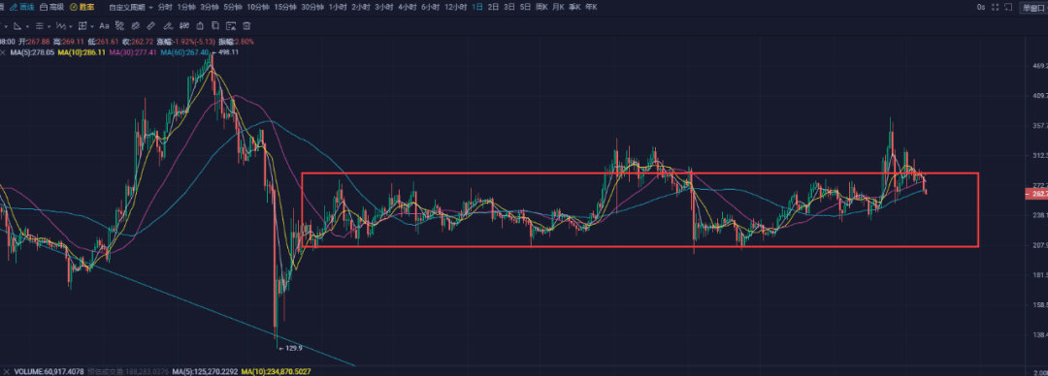Select the highlighted 1日 timeframe
Viewport: 1048px width, 376px height.
(477, 7)
